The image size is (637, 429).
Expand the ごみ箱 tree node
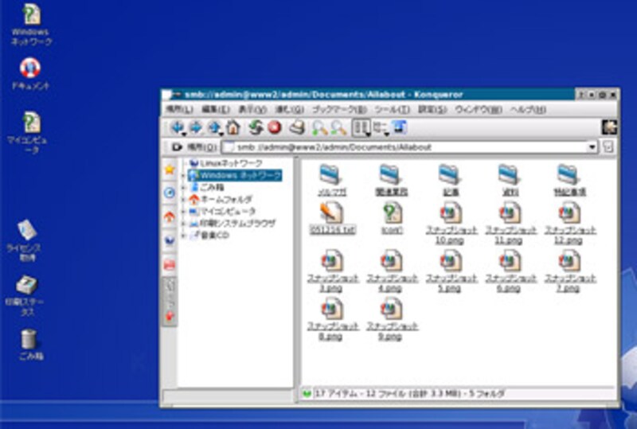[x=183, y=187]
